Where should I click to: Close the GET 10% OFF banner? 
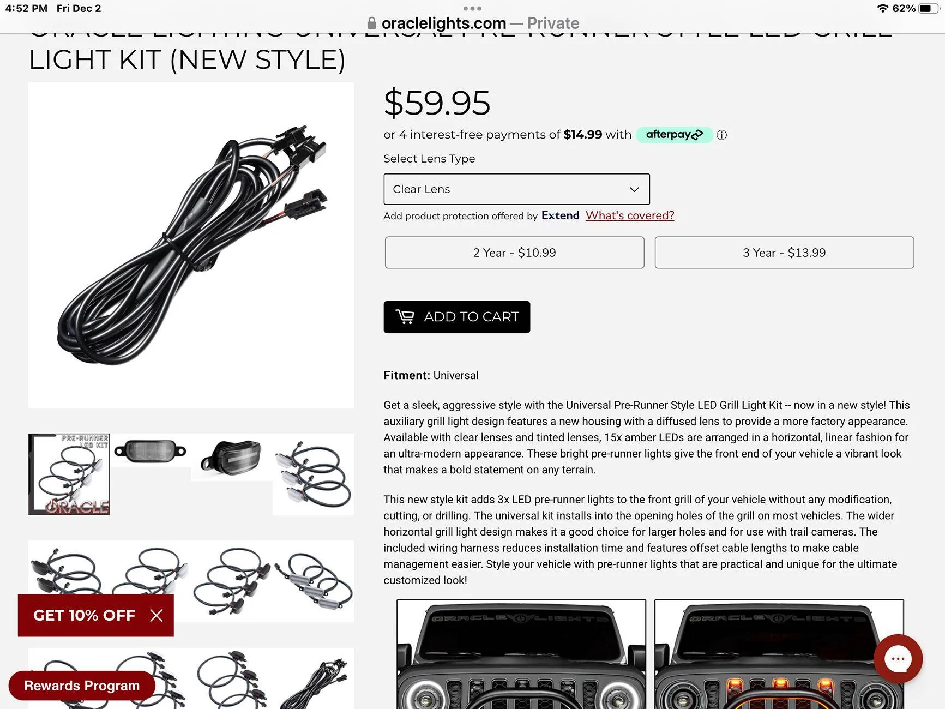click(157, 616)
